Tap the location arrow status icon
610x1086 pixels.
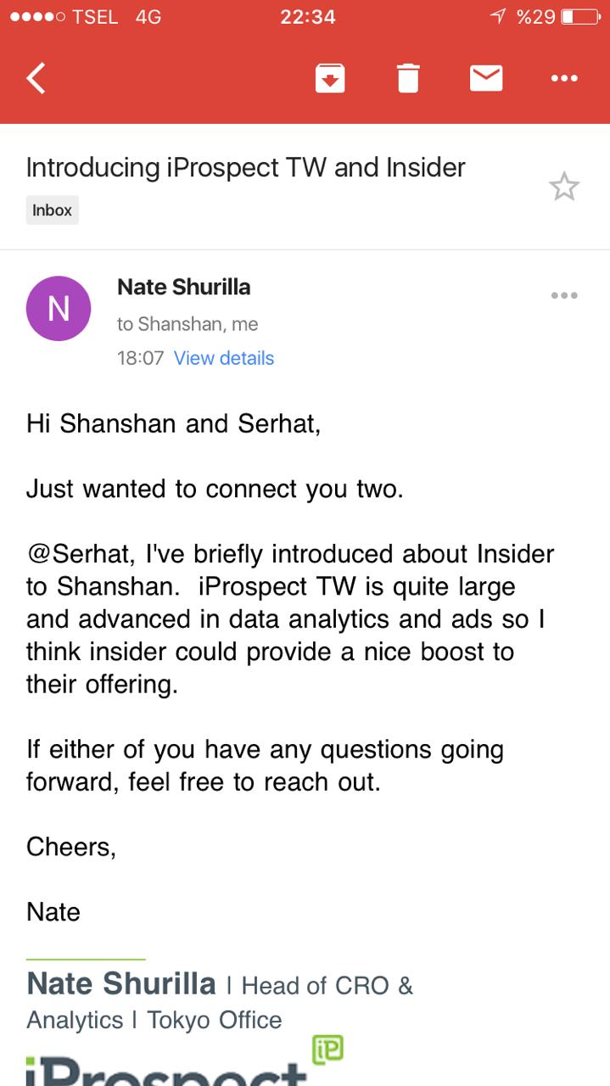pyautogui.click(x=498, y=16)
